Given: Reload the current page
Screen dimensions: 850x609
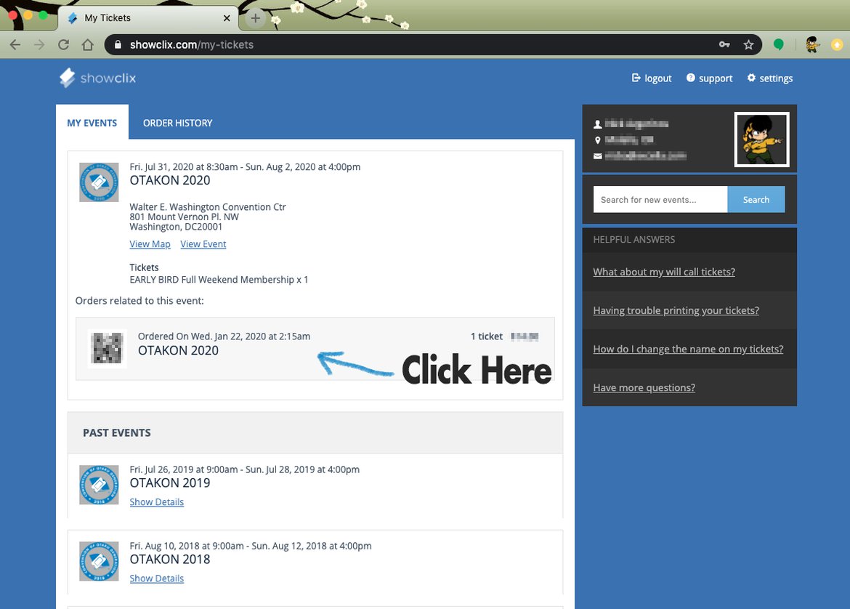Looking at the screenshot, I should (x=63, y=44).
